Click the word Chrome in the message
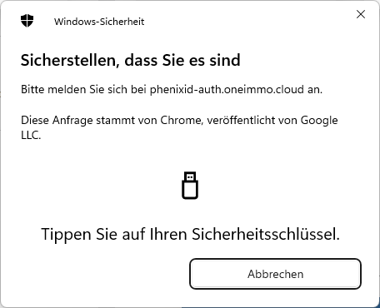The height and width of the screenshot is (308, 380). pos(182,120)
